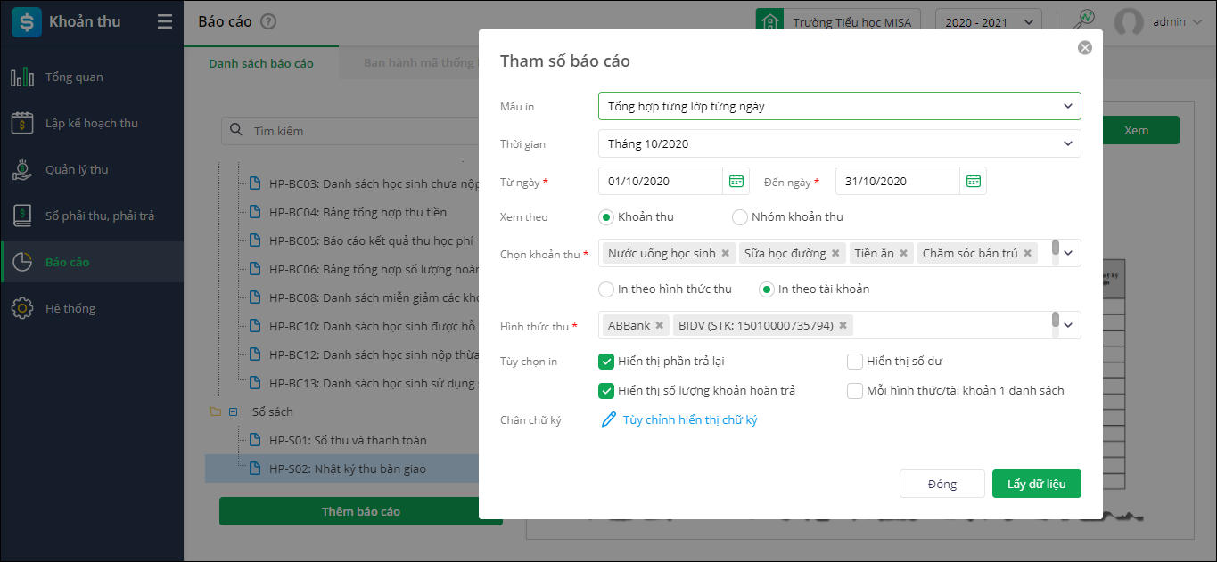Remove the ABBank tag
Viewport: 1217px width, 562px height.
tap(660, 326)
